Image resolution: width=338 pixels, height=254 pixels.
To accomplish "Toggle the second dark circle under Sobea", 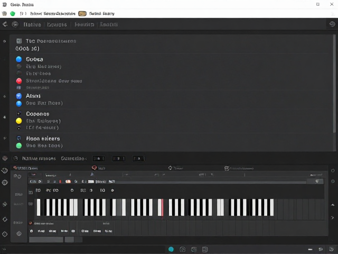I will (x=19, y=74).
